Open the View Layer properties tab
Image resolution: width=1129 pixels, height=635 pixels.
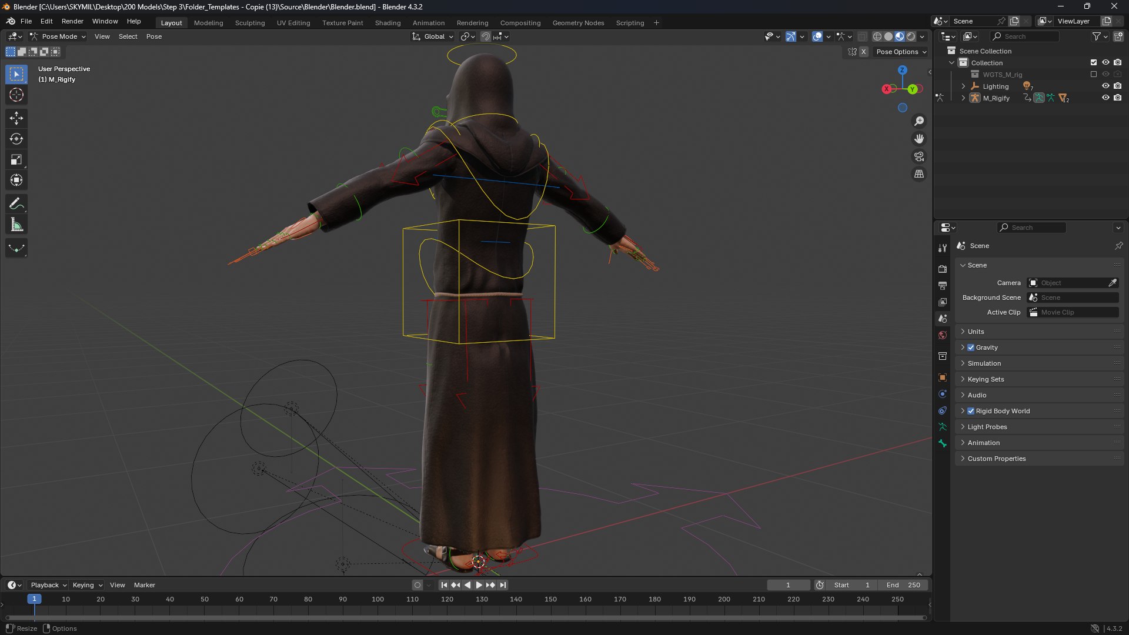point(943,302)
